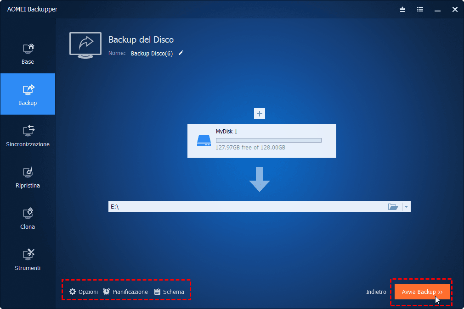Click the Backup del Disco heading
Image resolution: width=464 pixels, height=309 pixels.
click(x=141, y=39)
